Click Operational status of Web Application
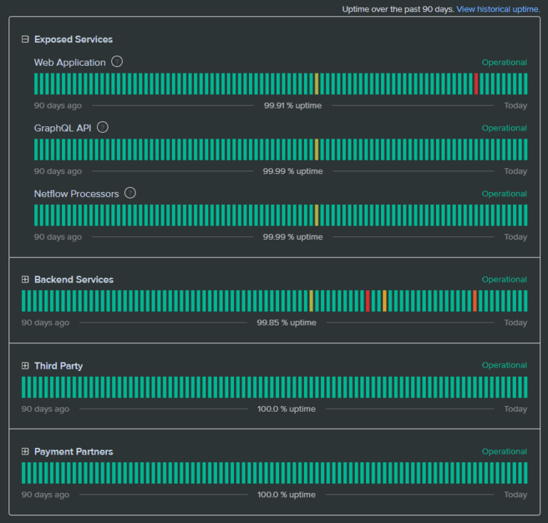This screenshot has height=523, width=548. [504, 62]
